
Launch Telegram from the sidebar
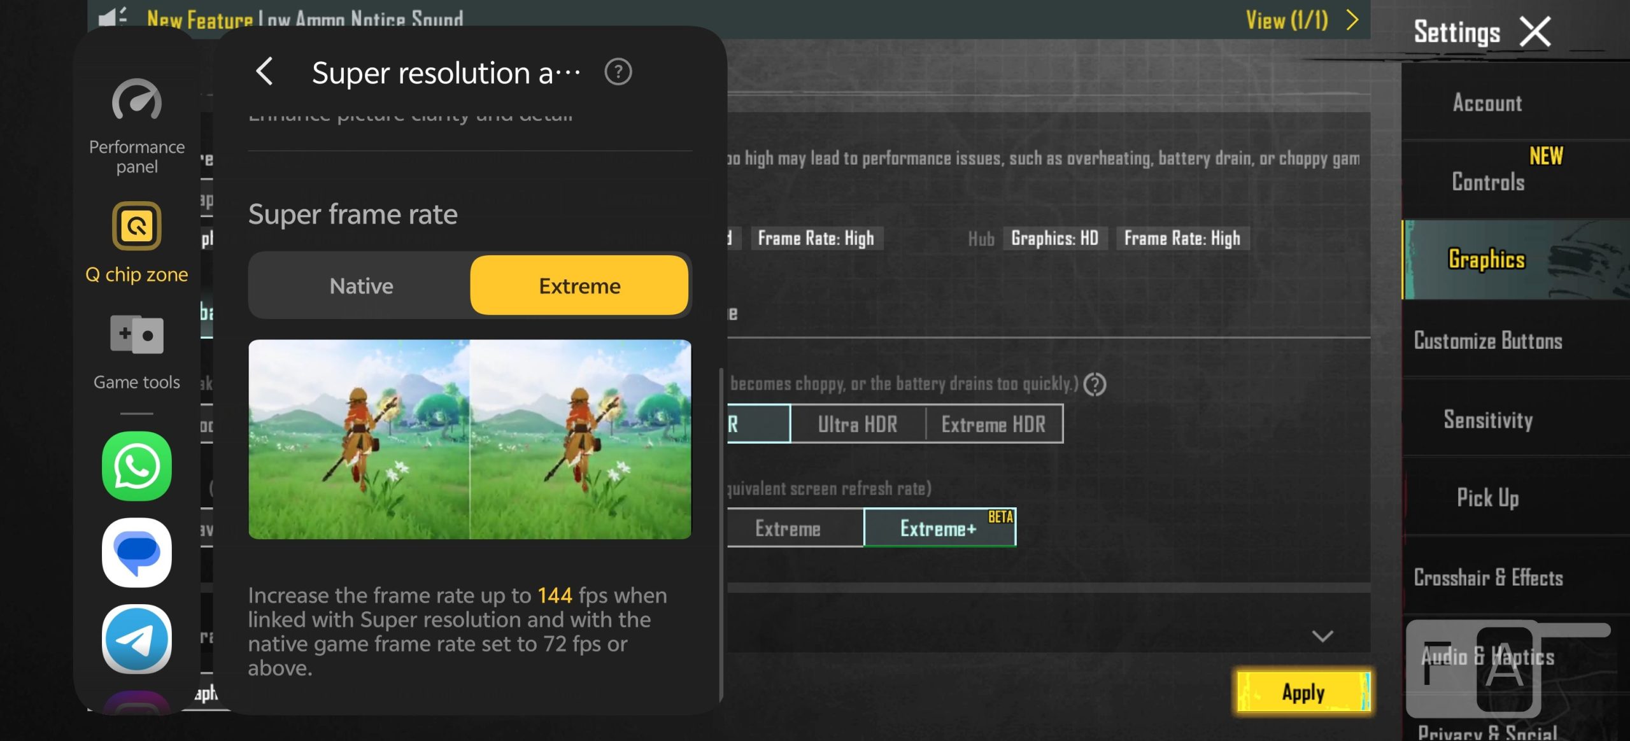point(136,639)
